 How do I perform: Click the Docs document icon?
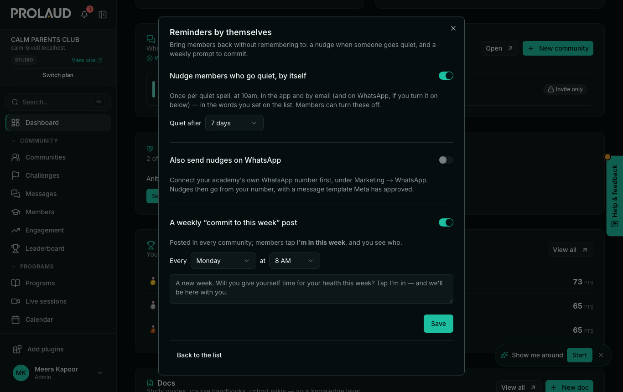point(150,383)
